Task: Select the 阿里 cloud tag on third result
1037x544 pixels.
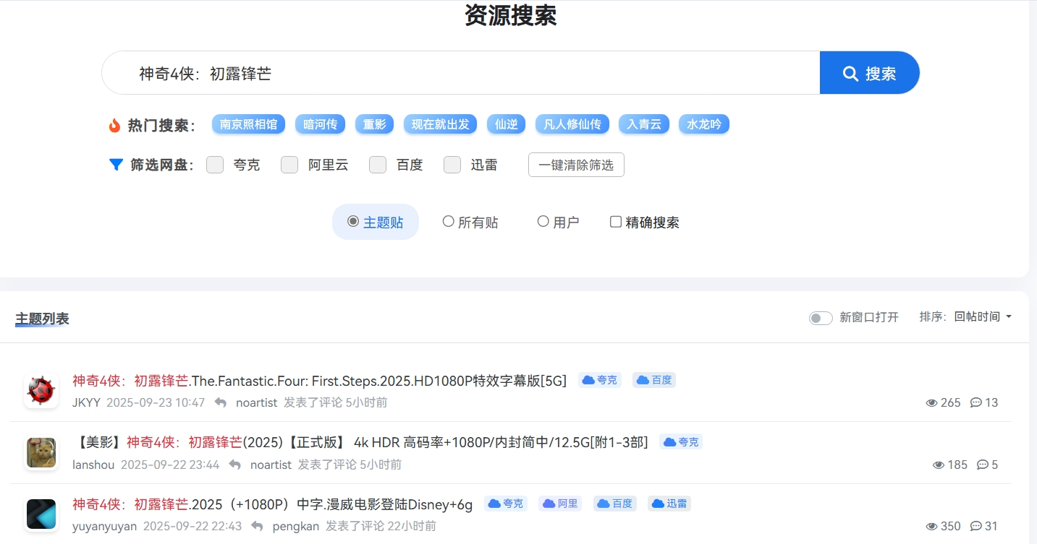Action: click(x=561, y=504)
